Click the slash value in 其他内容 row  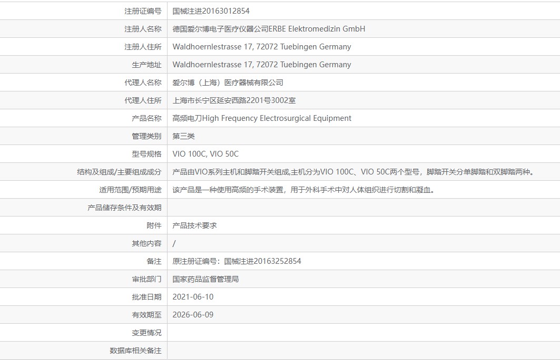(x=174, y=243)
